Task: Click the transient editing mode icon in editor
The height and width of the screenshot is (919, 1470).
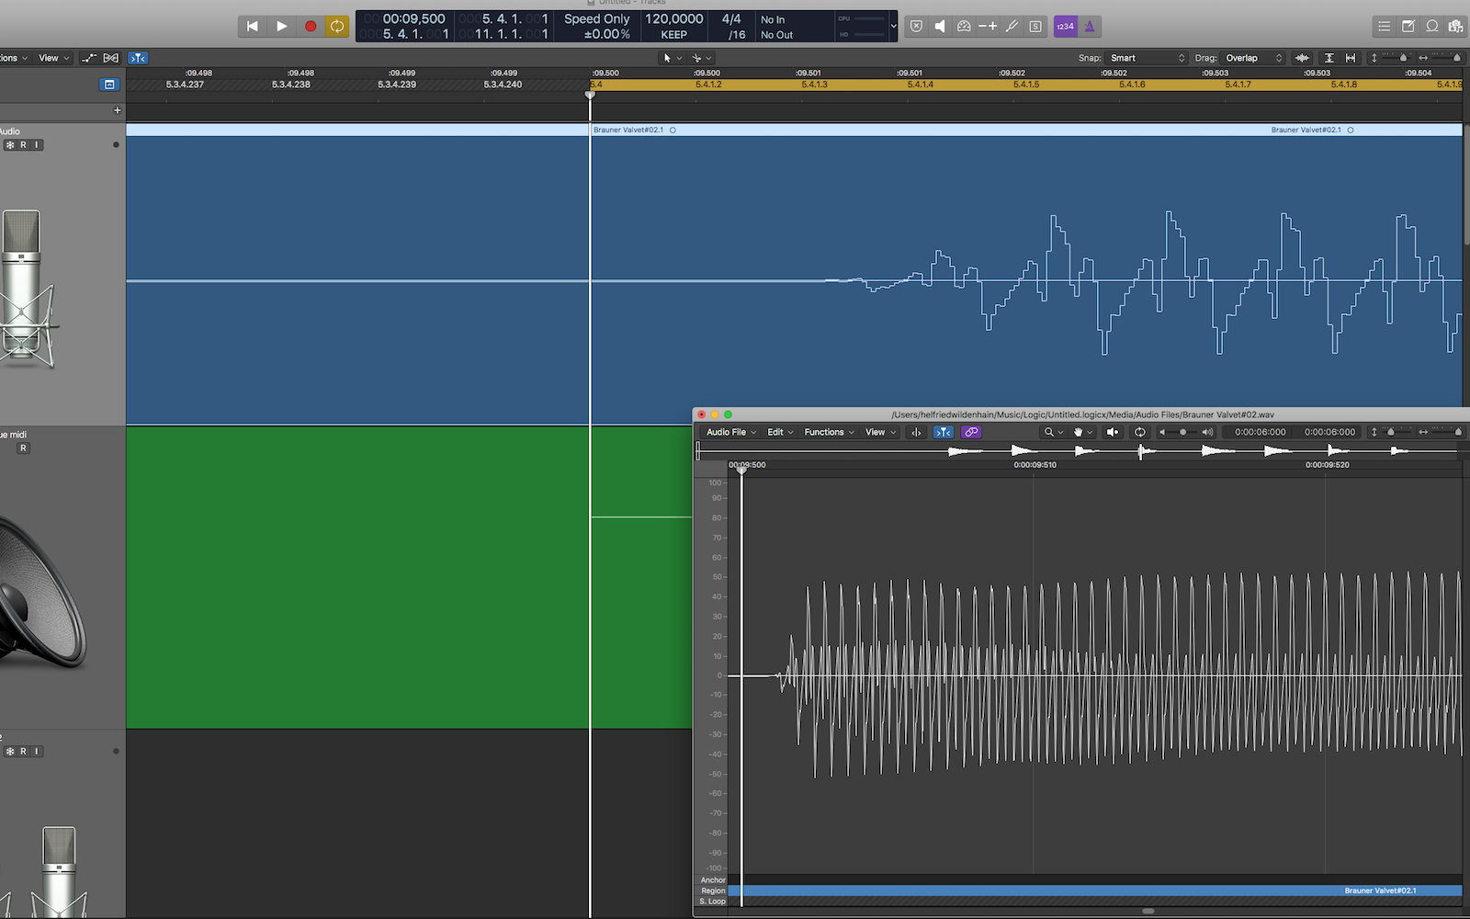Action: [916, 432]
